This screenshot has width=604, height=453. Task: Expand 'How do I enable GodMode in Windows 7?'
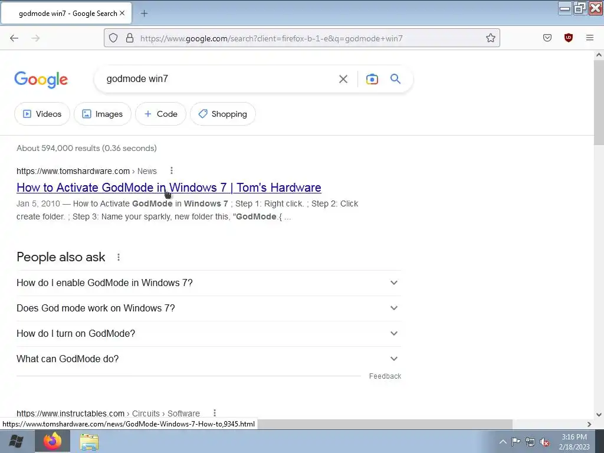point(208,283)
